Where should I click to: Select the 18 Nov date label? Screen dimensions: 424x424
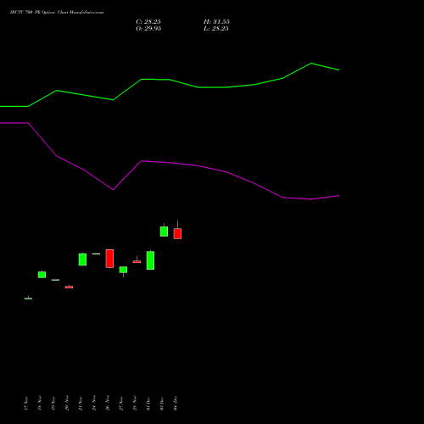[x=40, y=403]
